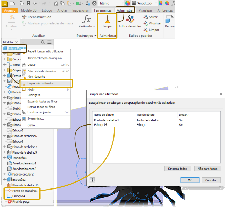This screenshot has height=207, width=227.
Task: Choose Expandir todos os filhos
Action: coord(46,102)
